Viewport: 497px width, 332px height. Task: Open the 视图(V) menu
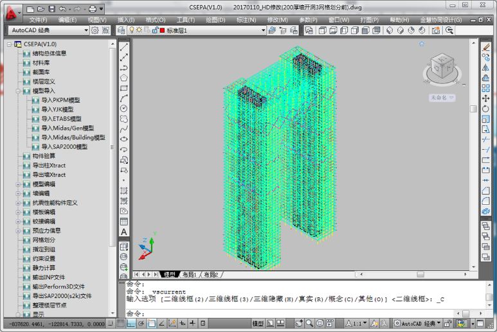(97, 20)
